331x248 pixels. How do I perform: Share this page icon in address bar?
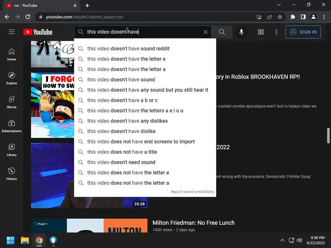(x=270, y=17)
